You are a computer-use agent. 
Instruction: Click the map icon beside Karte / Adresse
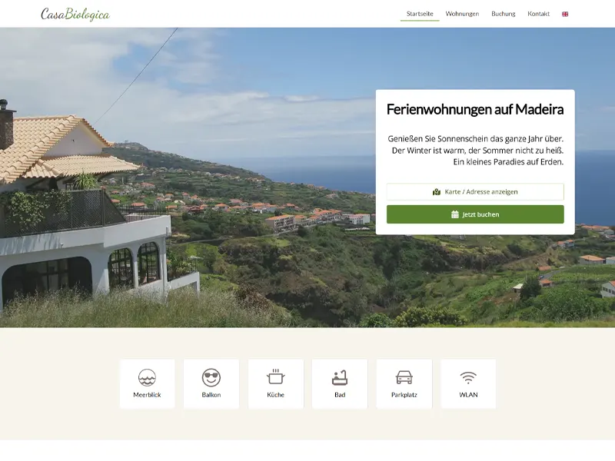point(437,192)
